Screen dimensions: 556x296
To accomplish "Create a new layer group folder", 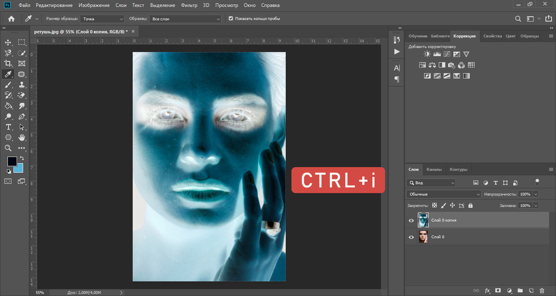I will click(520, 291).
